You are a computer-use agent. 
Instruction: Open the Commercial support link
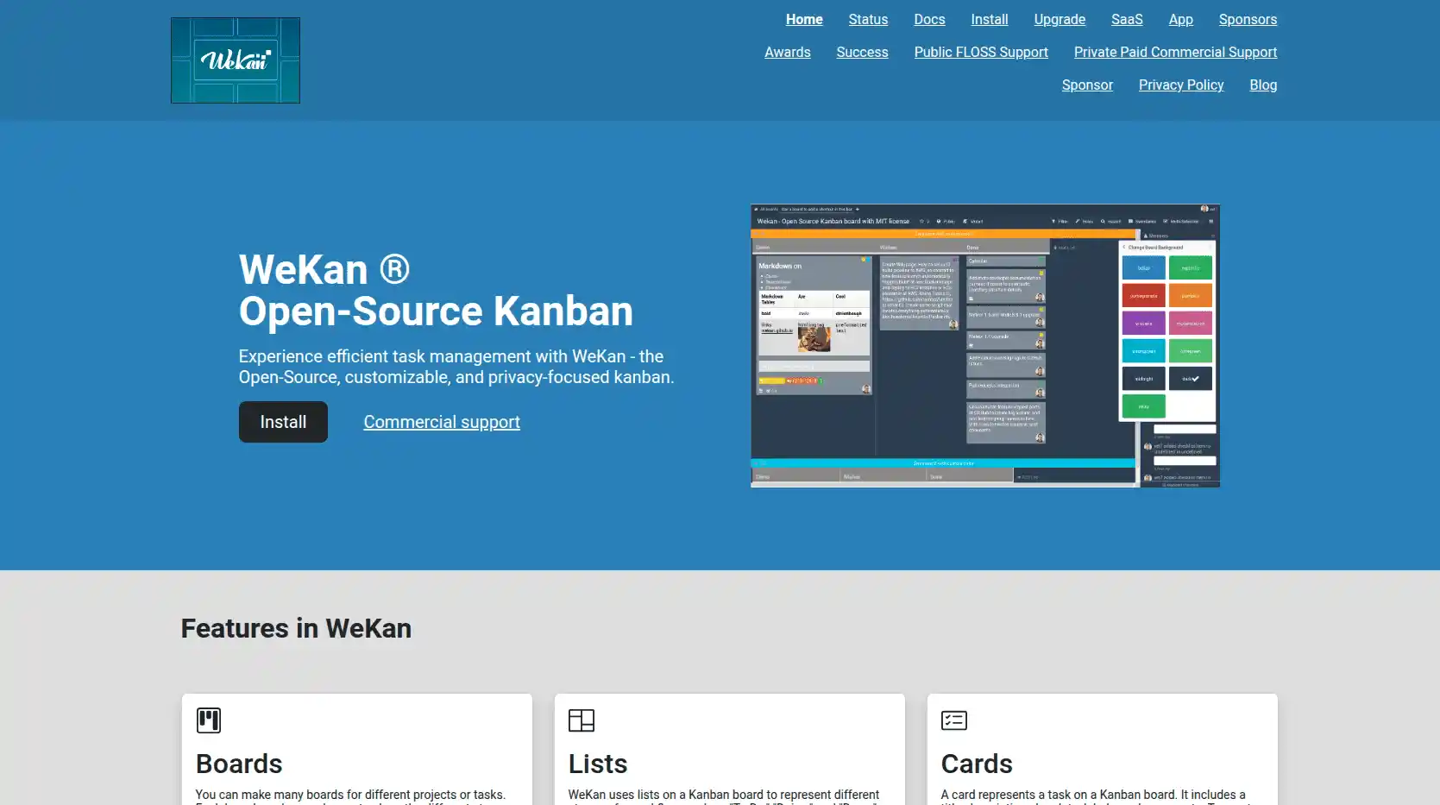coord(442,422)
